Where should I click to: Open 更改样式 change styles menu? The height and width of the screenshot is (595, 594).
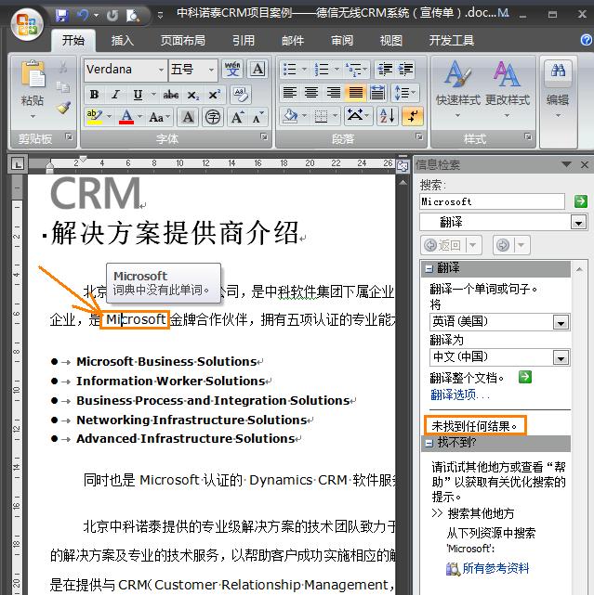[507, 87]
